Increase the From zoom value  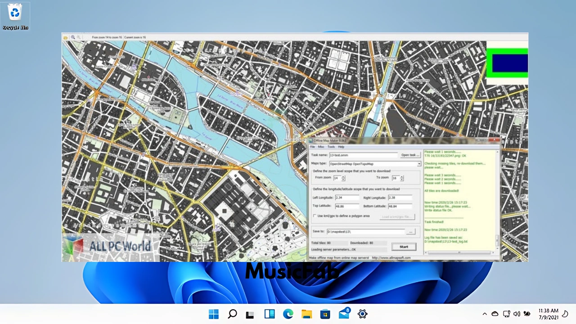[343, 177]
